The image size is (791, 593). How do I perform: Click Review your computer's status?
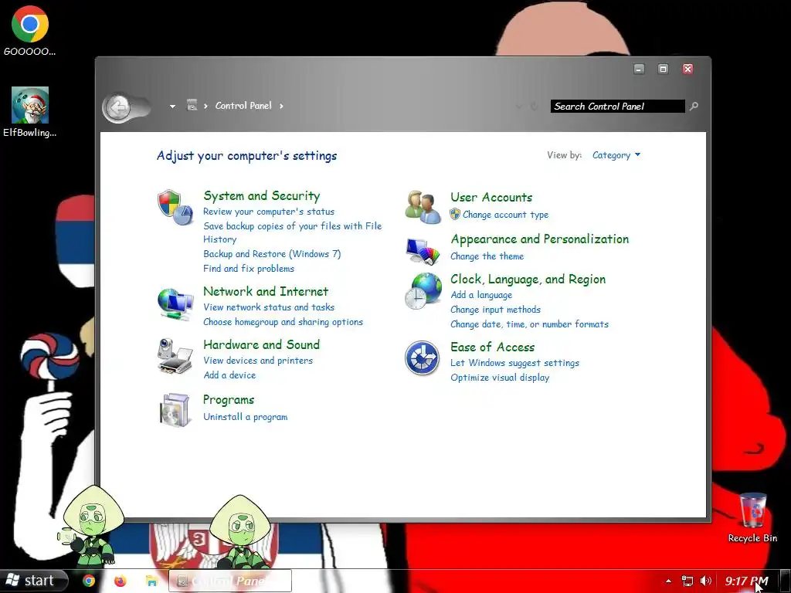[x=268, y=212]
